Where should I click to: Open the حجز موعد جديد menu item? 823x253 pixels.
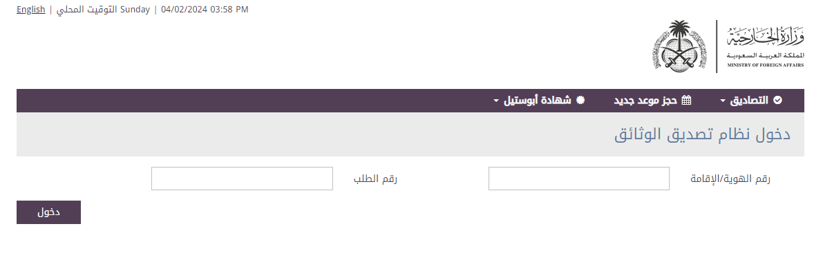(652, 101)
